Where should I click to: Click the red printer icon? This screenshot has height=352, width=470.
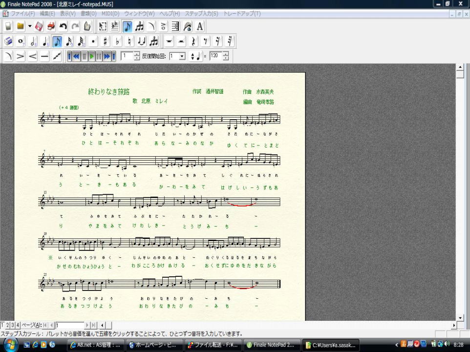pyautogui.click(x=51, y=26)
